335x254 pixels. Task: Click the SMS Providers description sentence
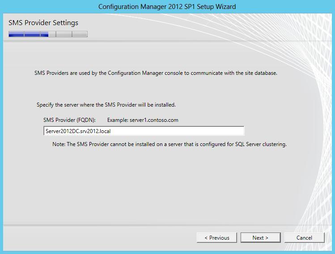point(156,73)
